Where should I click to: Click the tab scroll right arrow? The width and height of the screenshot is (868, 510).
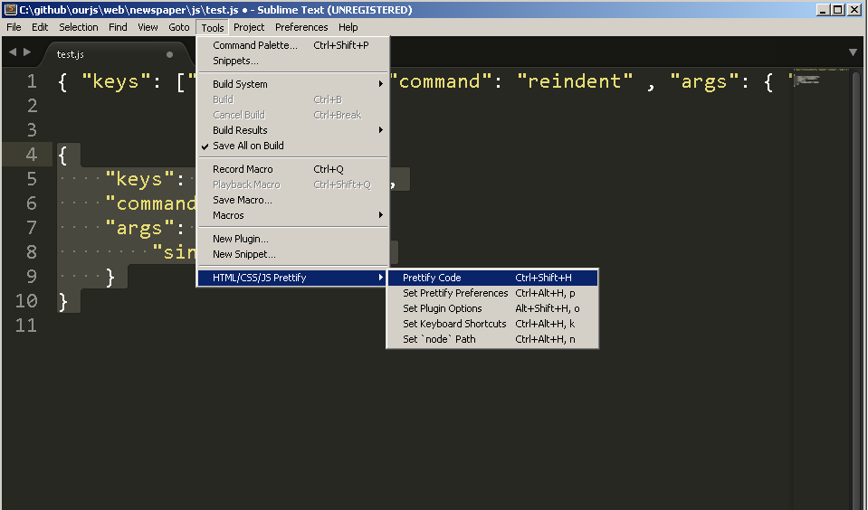(x=27, y=52)
